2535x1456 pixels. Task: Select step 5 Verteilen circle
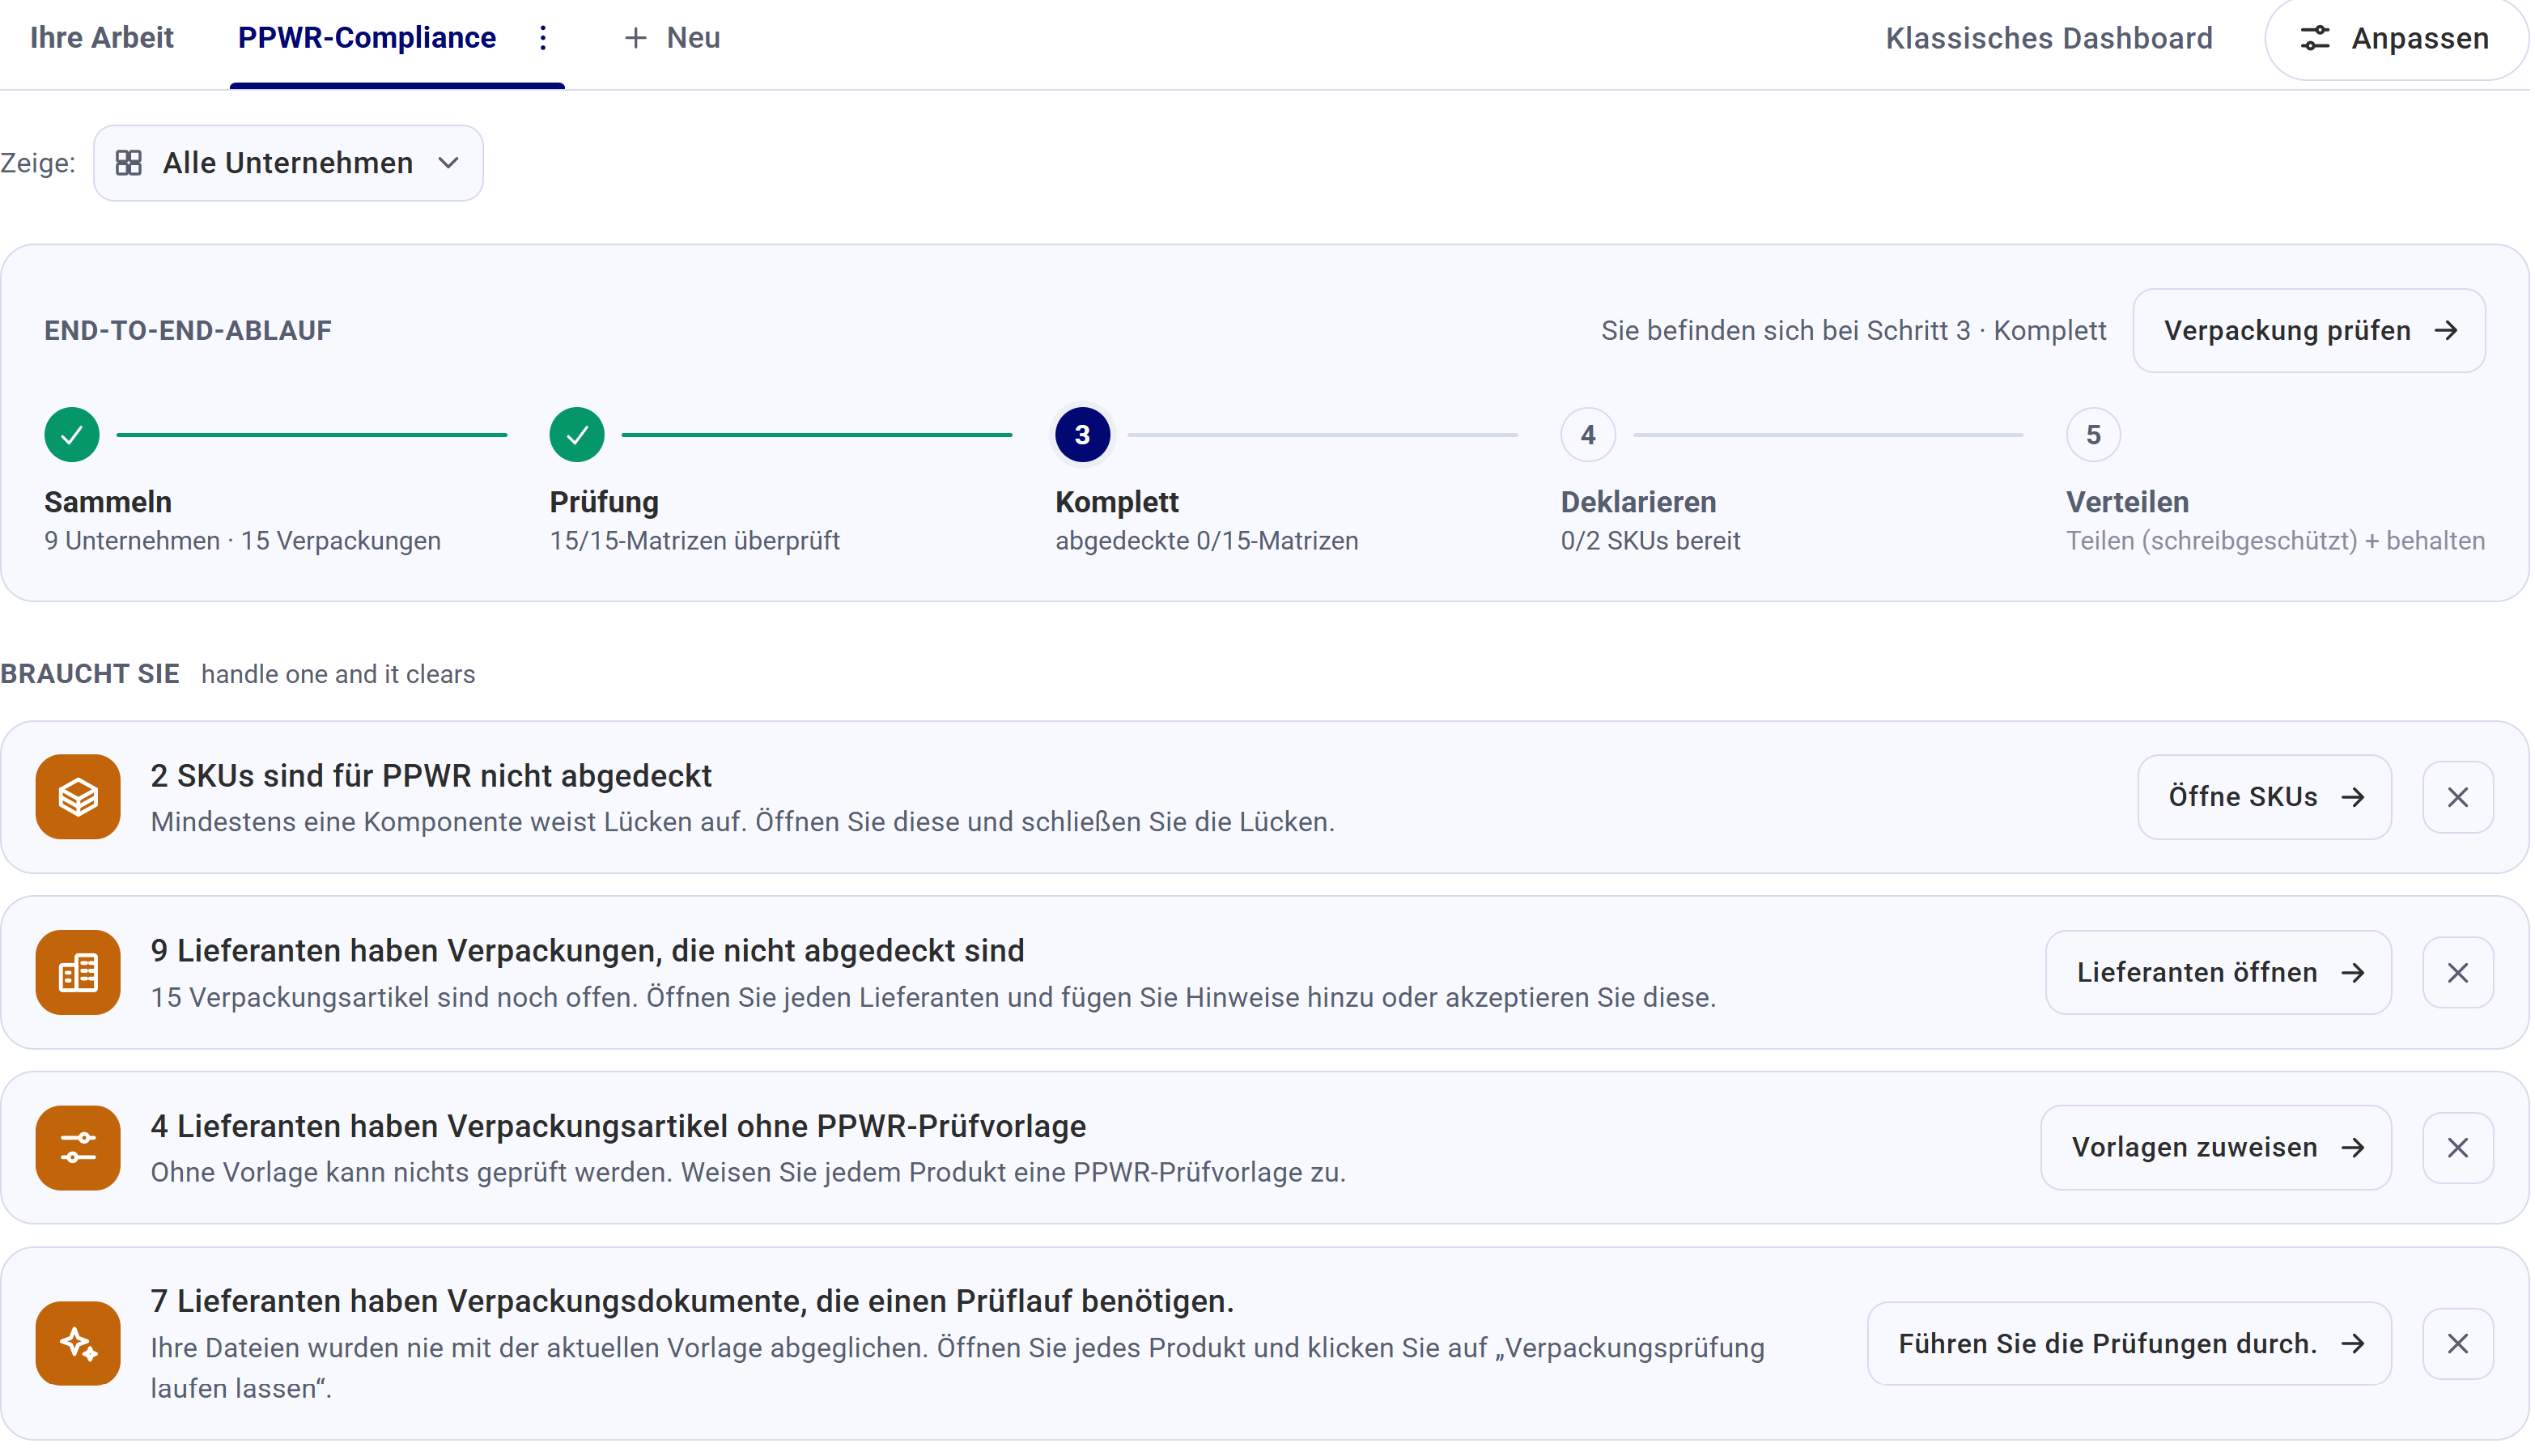click(2094, 435)
